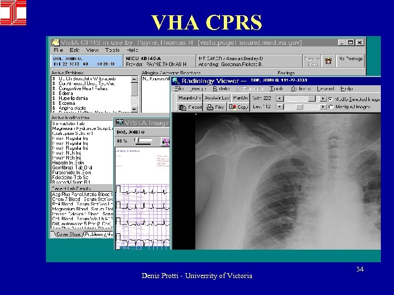Viewport: 394px width, 295px height.
Task: Select Furosemide Inj Soln medication
Action: coord(82,173)
